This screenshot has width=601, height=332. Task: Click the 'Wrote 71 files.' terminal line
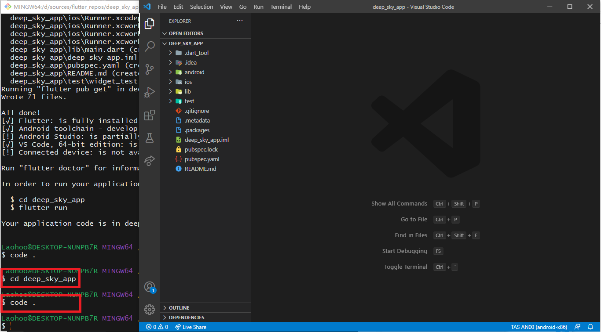coord(34,97)
